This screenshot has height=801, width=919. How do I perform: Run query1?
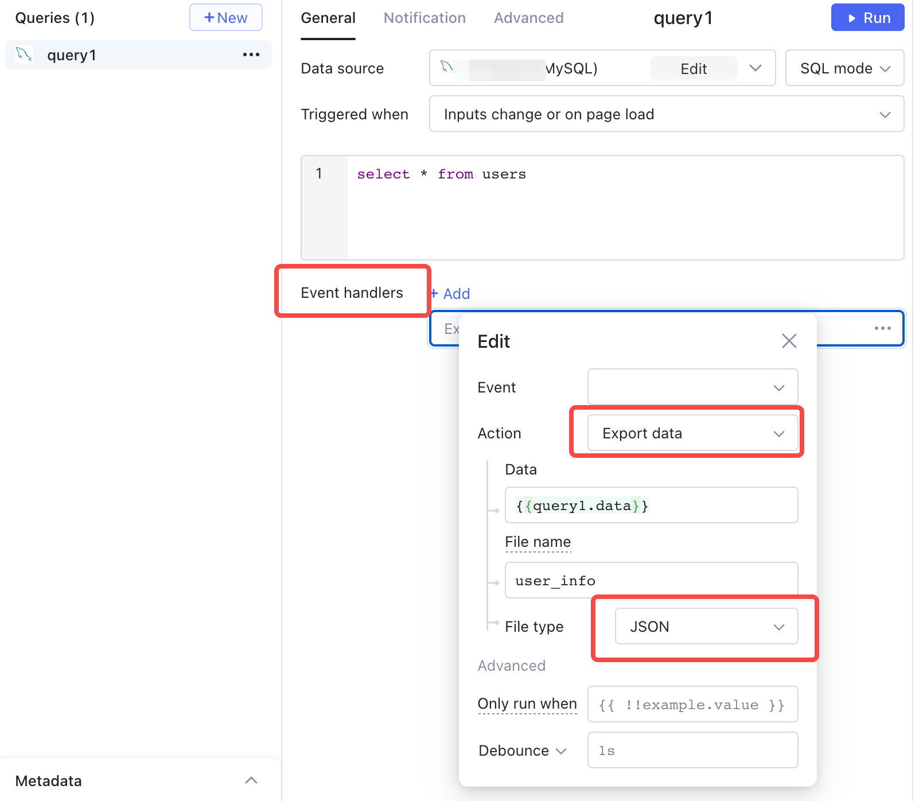[867, 18]
